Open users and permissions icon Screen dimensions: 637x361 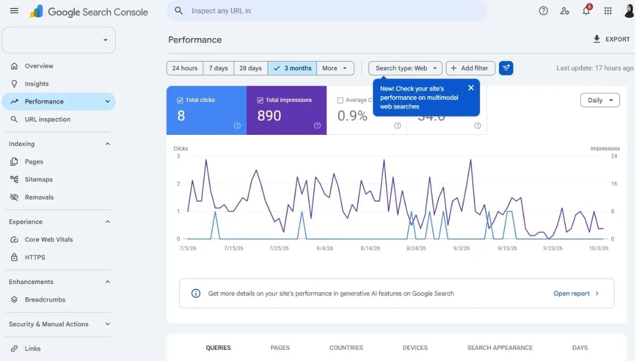[x=565, y=11]
